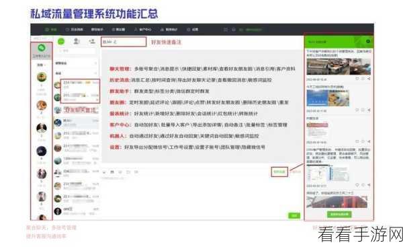
Task: Forward the second moments post
Action: [x=369, y=110]
